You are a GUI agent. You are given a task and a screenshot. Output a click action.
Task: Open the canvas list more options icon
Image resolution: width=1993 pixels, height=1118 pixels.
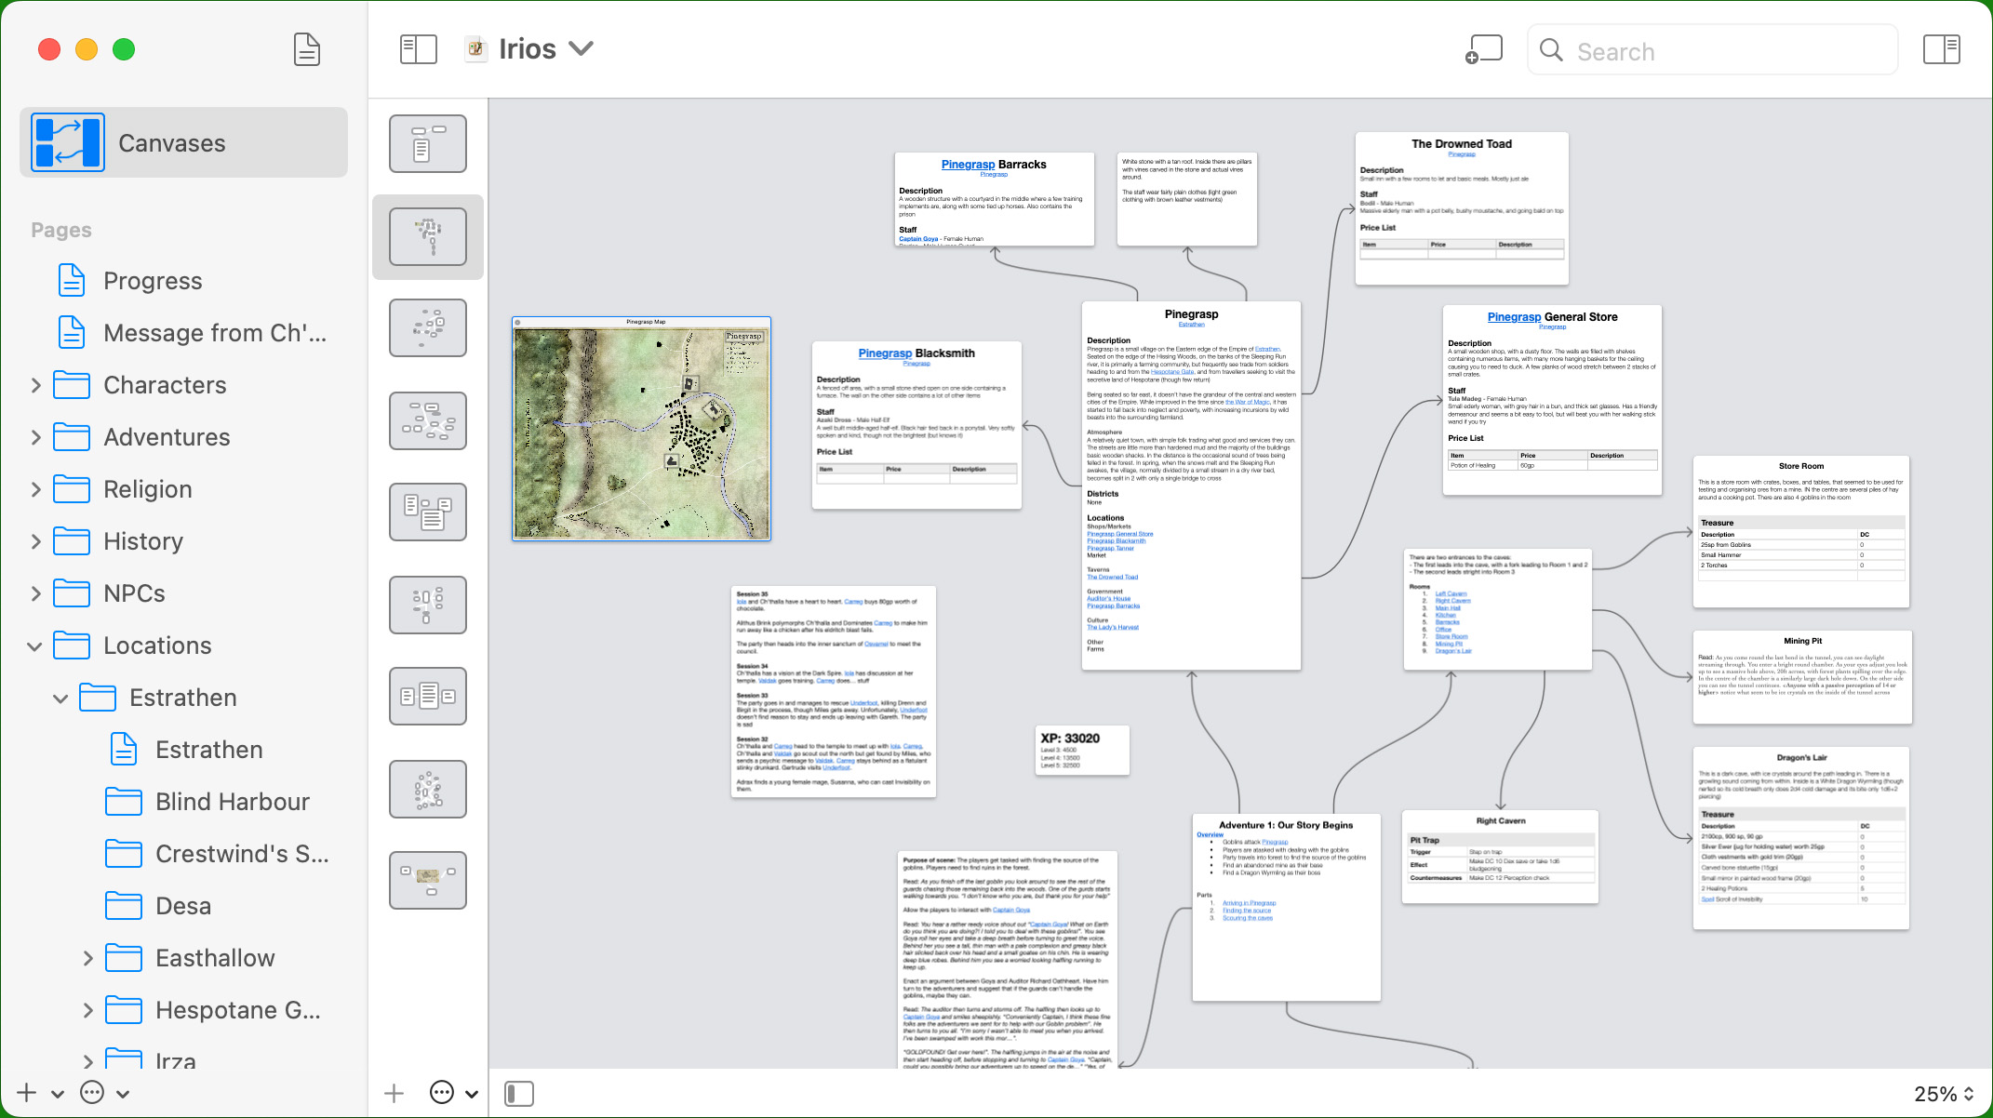(443, 1093)
